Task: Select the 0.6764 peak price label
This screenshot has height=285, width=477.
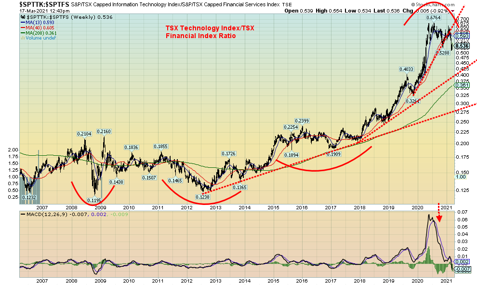Action: tap(434, 18)
